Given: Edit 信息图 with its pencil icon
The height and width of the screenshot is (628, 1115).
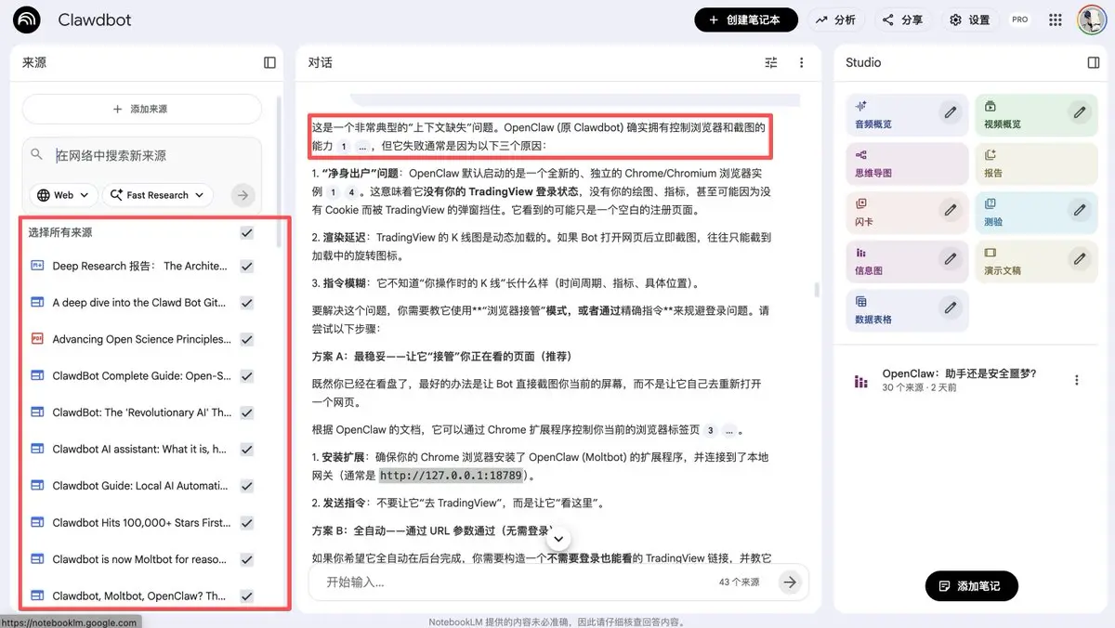Looking at the screenshot, I should coord(951,258).
